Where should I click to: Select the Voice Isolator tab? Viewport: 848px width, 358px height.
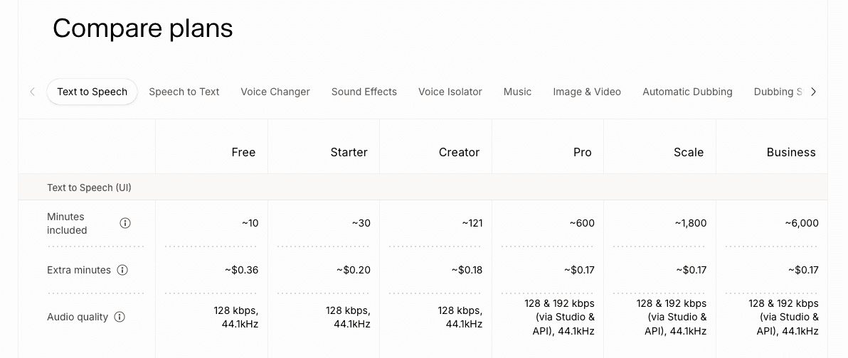coord(450,92)
